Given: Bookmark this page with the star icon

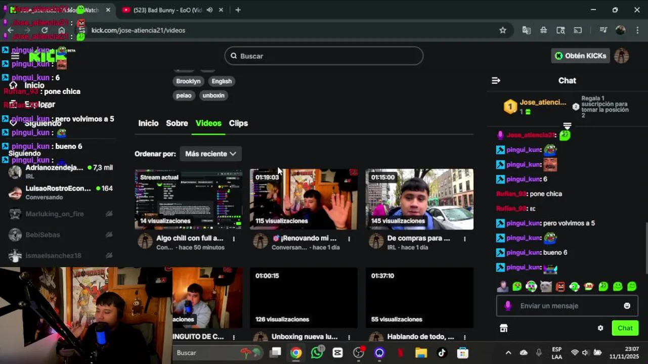Looking at the screenshot, I should [x=503, y=30].
